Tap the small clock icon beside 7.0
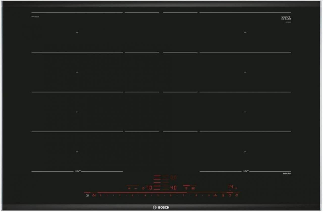323x212 pixels. coord(143,188)
